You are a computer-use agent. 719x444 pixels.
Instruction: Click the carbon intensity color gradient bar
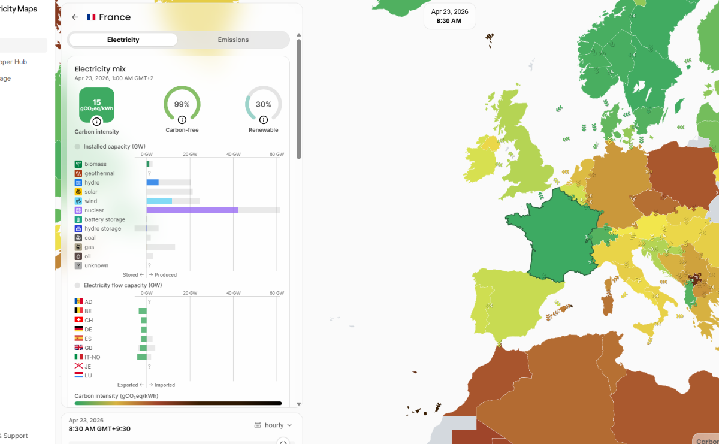tap(178, 403)
